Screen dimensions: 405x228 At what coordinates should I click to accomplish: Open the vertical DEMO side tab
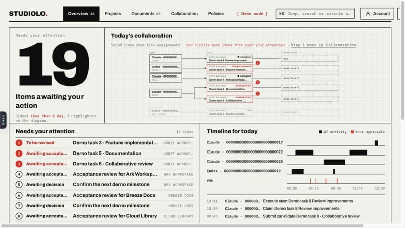point(3,120)
